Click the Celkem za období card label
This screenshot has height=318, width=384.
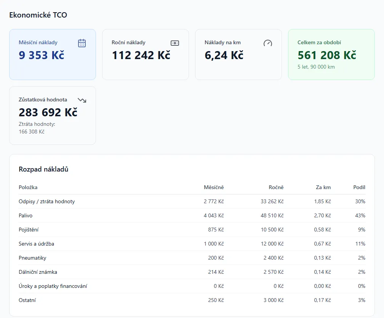pos(319,42)
